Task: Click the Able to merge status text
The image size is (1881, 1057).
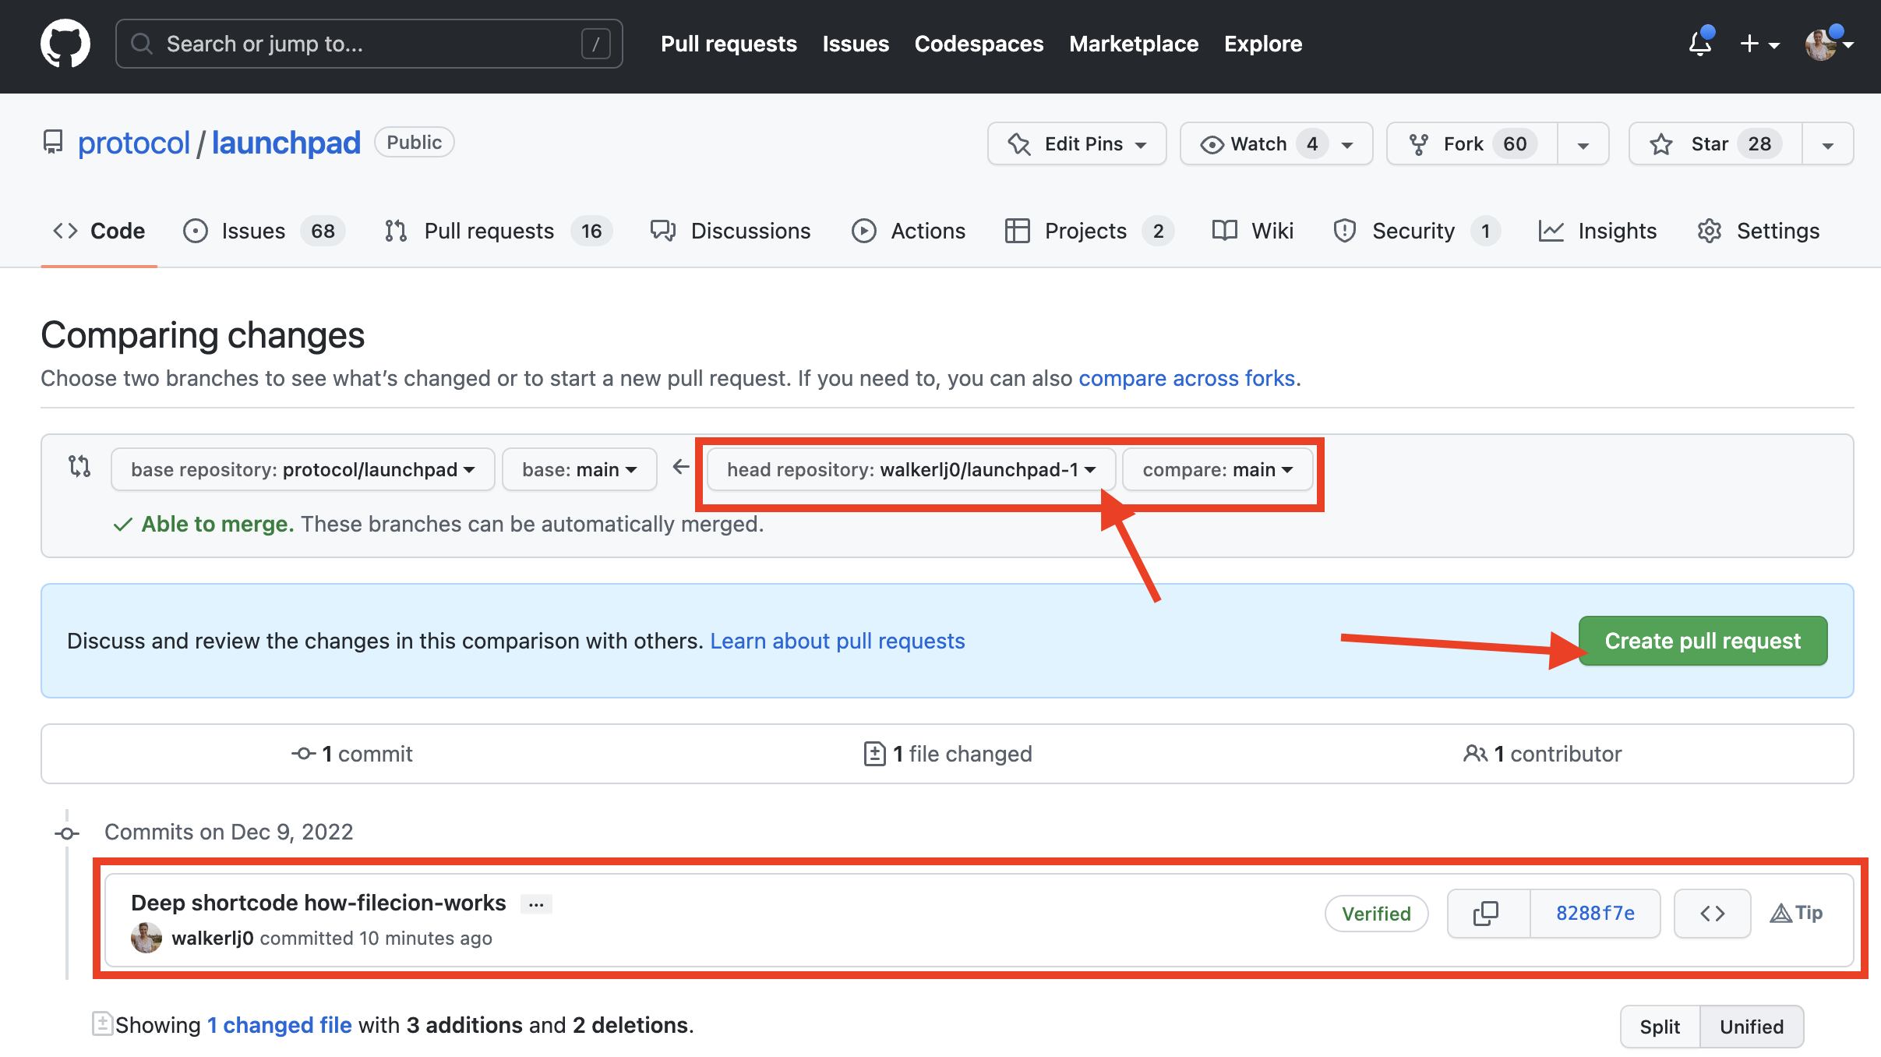Action: [x=217, y=524]
